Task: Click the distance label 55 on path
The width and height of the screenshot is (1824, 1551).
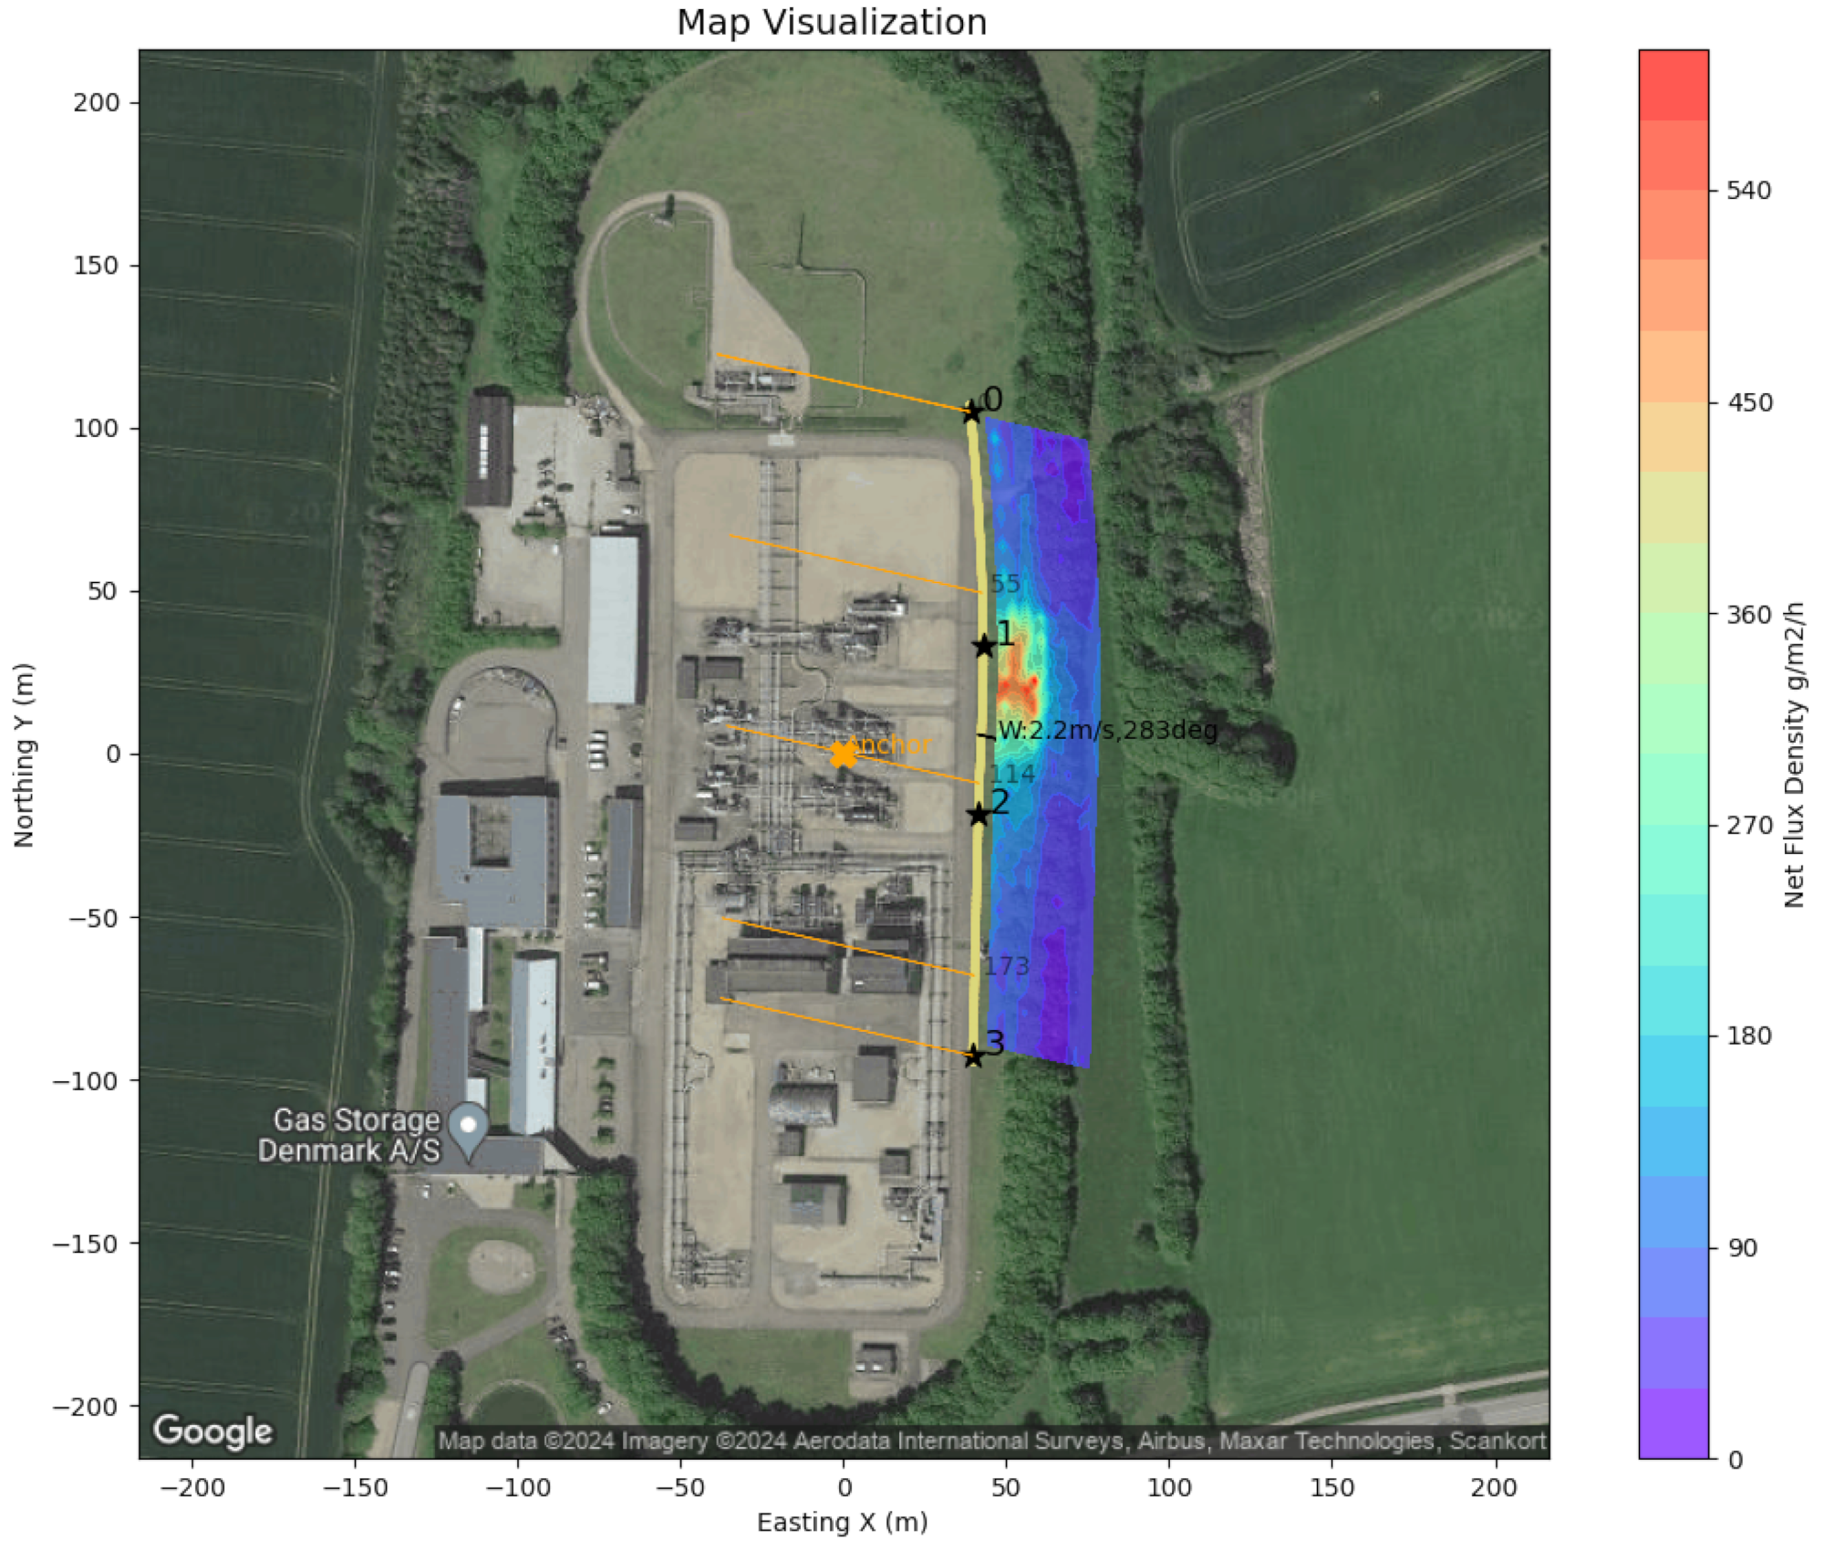Action: [1005, 584]
